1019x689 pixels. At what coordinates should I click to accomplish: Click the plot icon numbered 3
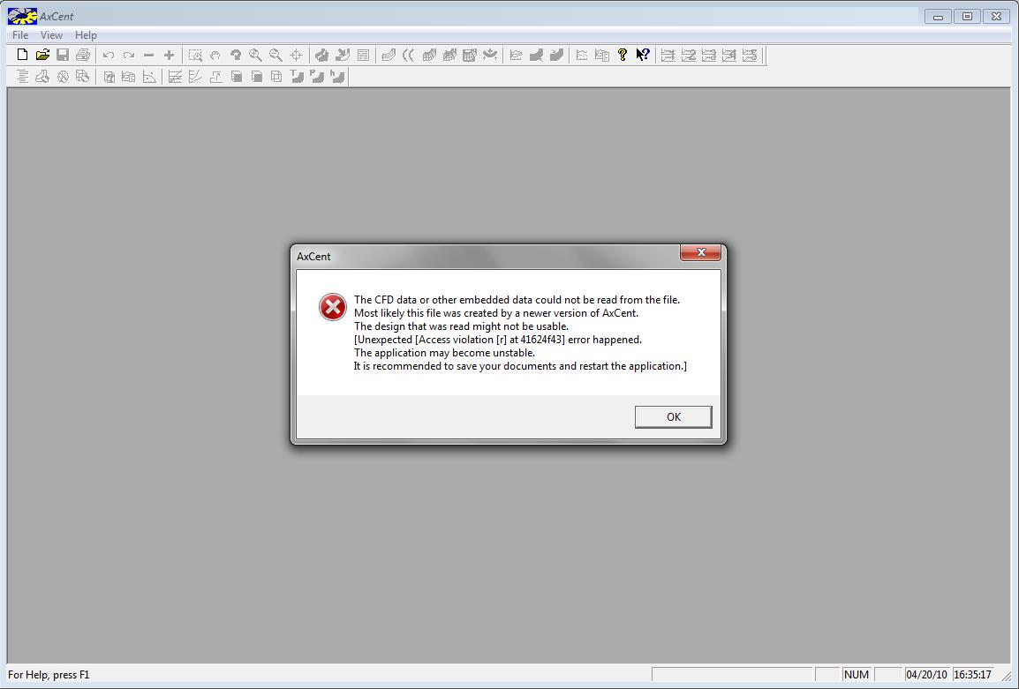708,56
